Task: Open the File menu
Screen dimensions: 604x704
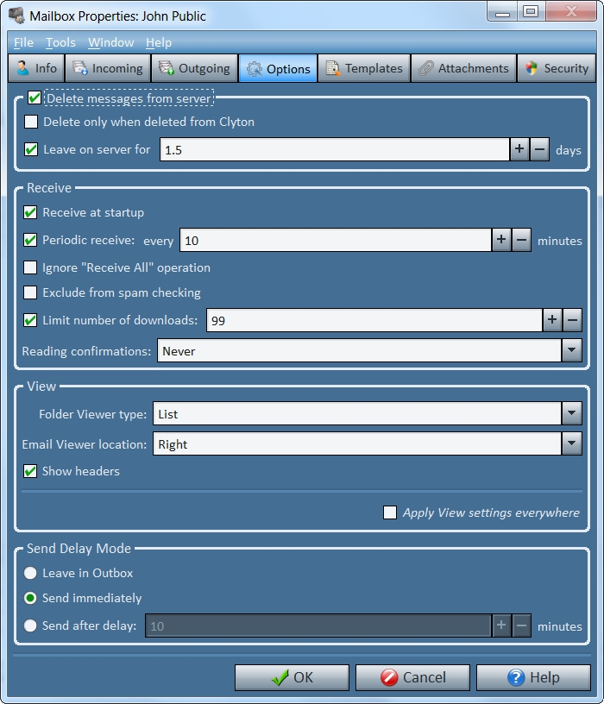Action: coord(23,42)
